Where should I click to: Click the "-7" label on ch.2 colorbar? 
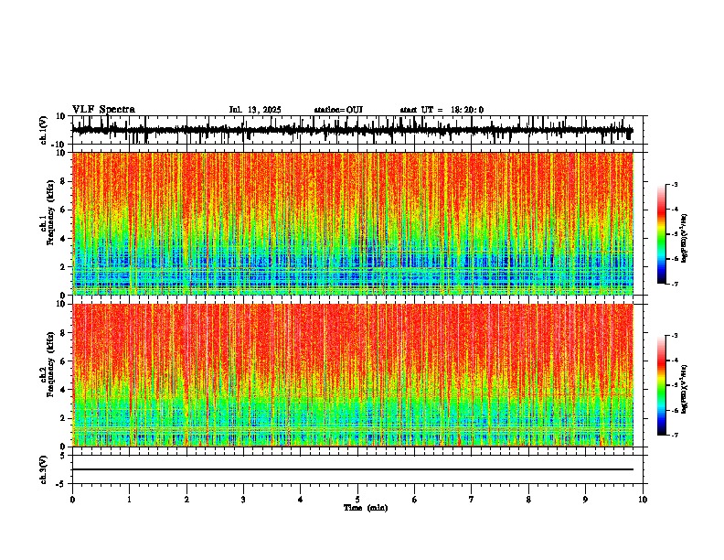675,436
